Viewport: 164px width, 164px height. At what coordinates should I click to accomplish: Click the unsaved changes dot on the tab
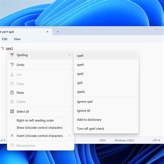(x=47, y=31)
